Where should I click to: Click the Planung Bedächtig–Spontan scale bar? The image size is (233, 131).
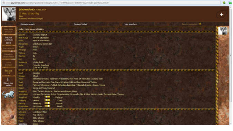coord(47,103)
